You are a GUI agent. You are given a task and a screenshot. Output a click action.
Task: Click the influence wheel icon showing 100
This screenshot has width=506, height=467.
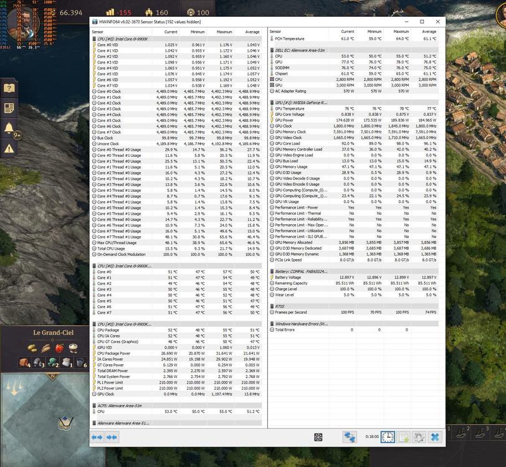[190, 12]
